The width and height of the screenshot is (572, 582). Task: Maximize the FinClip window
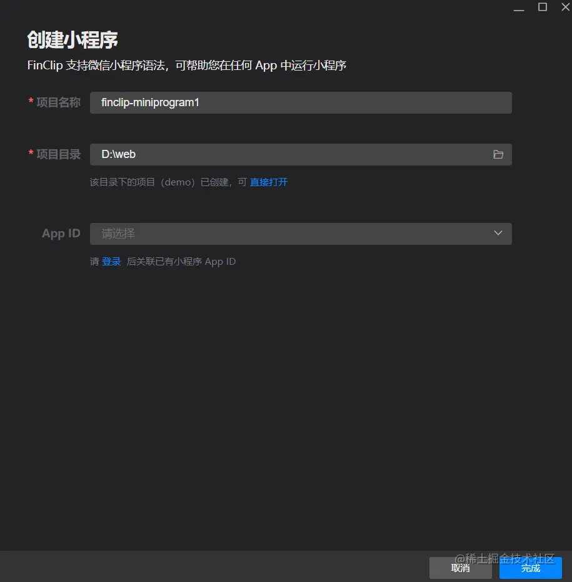pyautogui.click(x=543, y=7)
